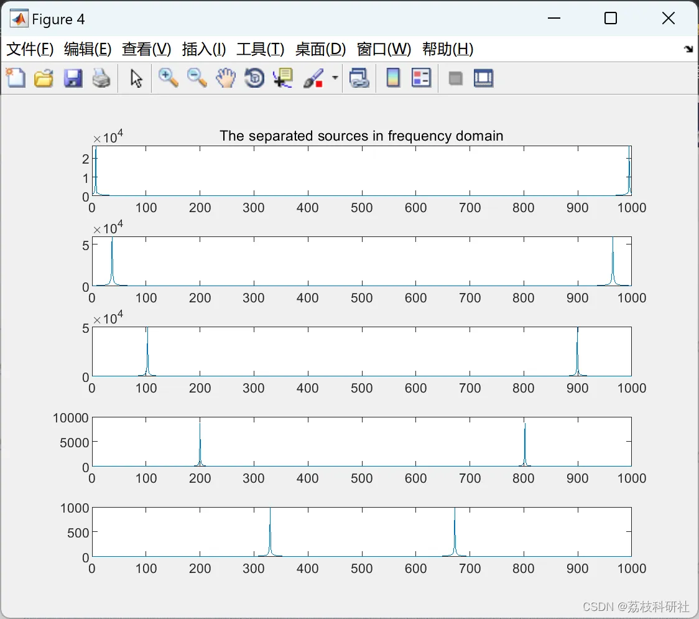The height and width of the screenshot is (619, 699).
Task: Minimize the Figure 4 window
Action: click(x=553, y=18)
